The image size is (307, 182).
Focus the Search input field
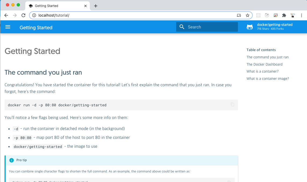pos(207,27)
